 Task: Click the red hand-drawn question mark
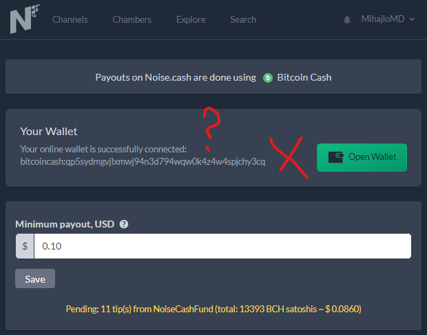pyautogui.click(x=211, y=129)
